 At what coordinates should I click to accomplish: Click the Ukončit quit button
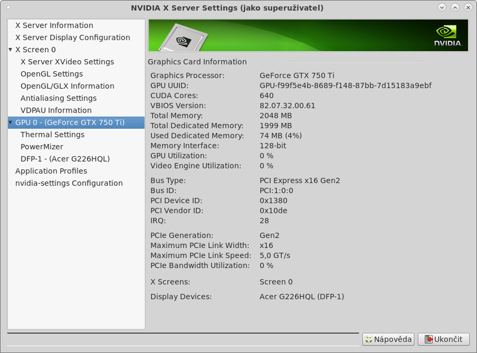444,339
